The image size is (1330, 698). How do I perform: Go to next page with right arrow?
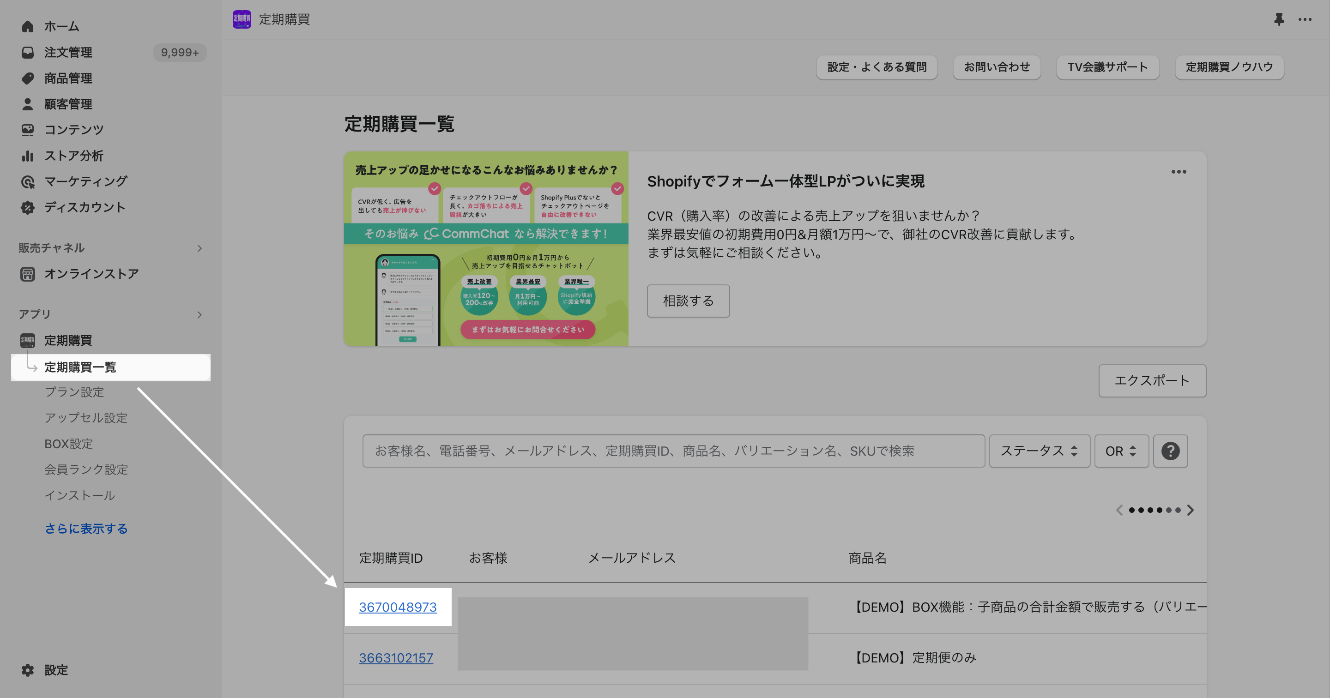1190,510
